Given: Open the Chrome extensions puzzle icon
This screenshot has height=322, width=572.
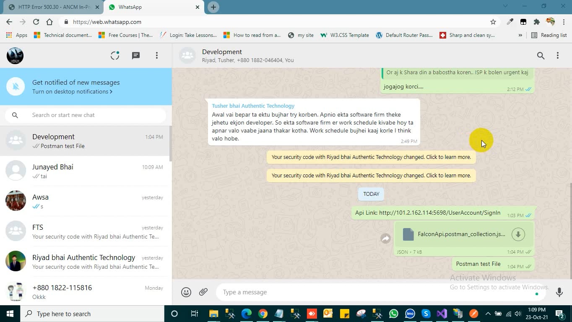Looking at the screenshot, I should pos(537,22).
